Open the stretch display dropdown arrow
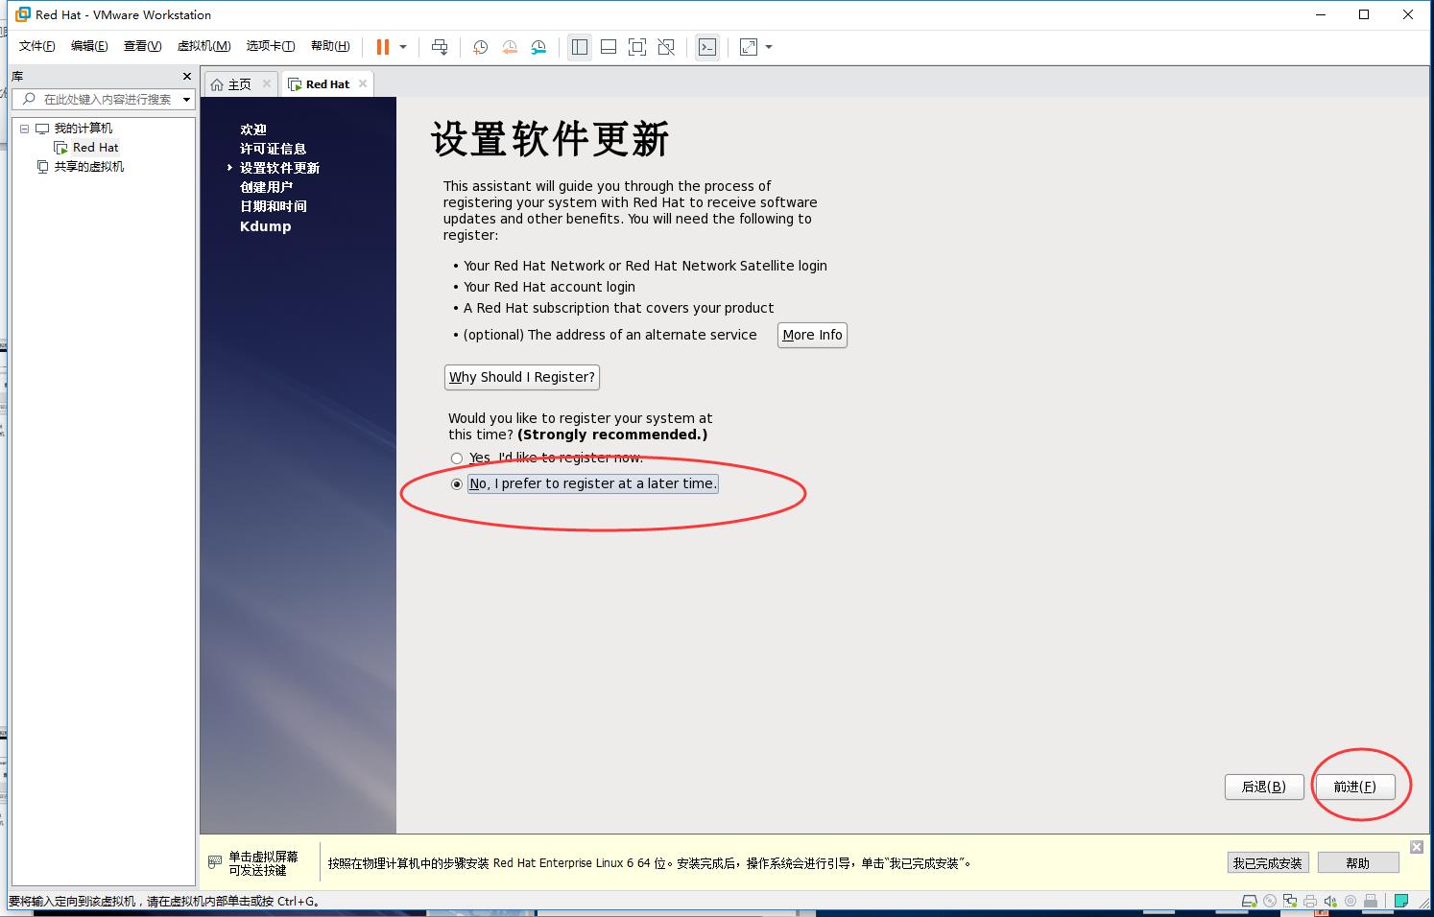This screenshot has width=1434, height=917. pyautogui.click(x=769, y=47)
